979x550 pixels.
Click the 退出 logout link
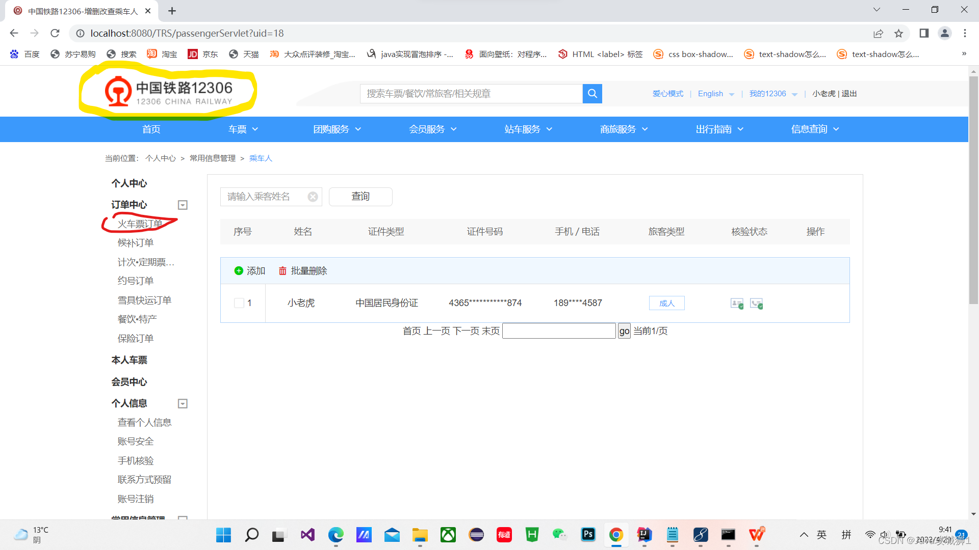click(849, 93)
